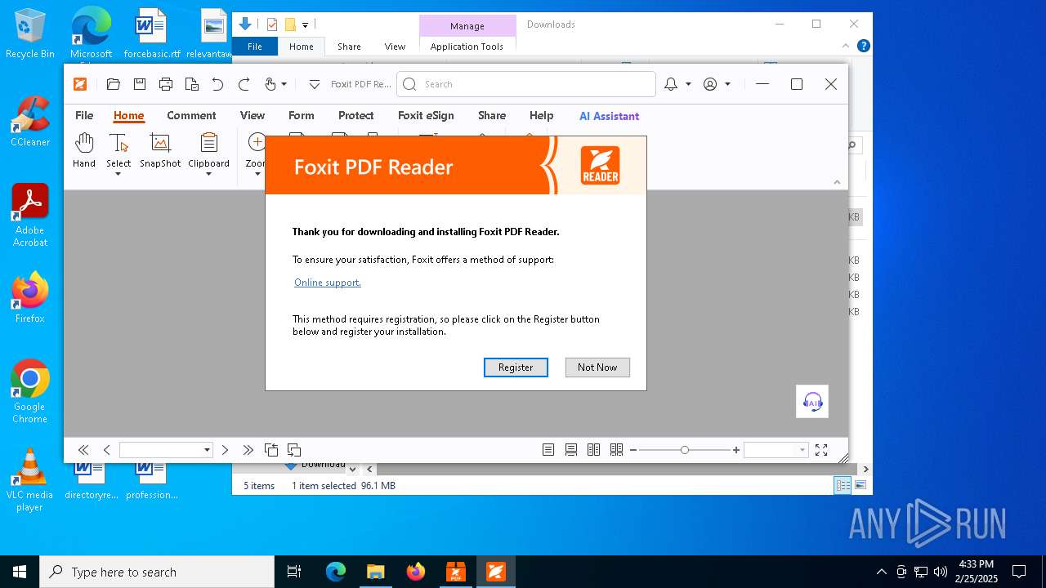Switch to single page view icon
Viewport: 1046px width, 588px height.
click(x=548, y=450)
